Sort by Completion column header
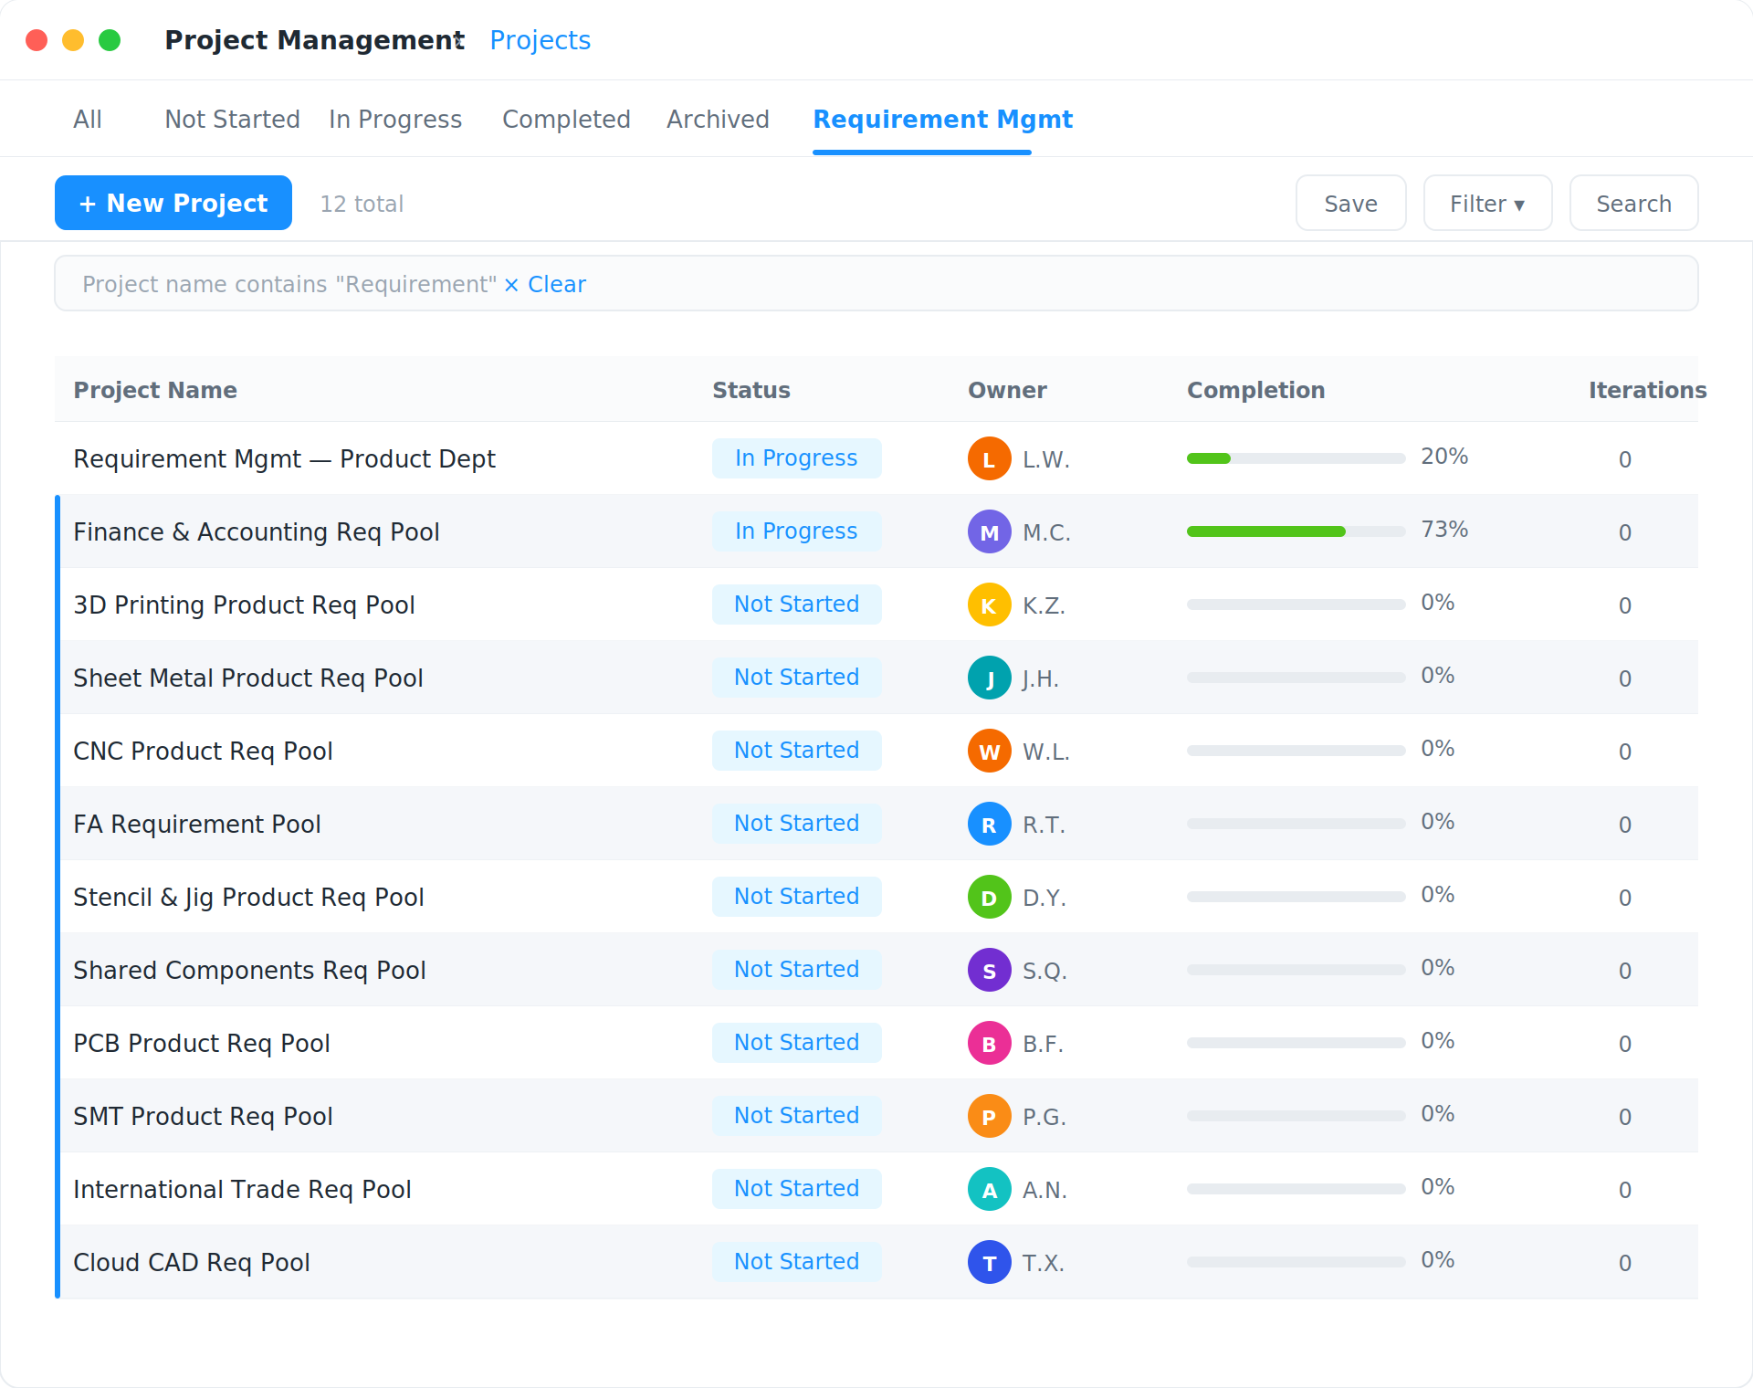The height and width of the screenshot is (1388, 1753). coord(1255,390)
